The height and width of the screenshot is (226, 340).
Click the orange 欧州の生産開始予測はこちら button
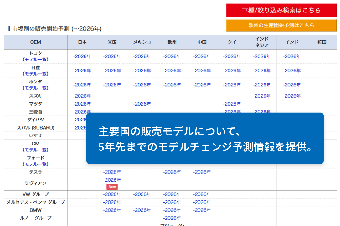[x=281, y=25]
